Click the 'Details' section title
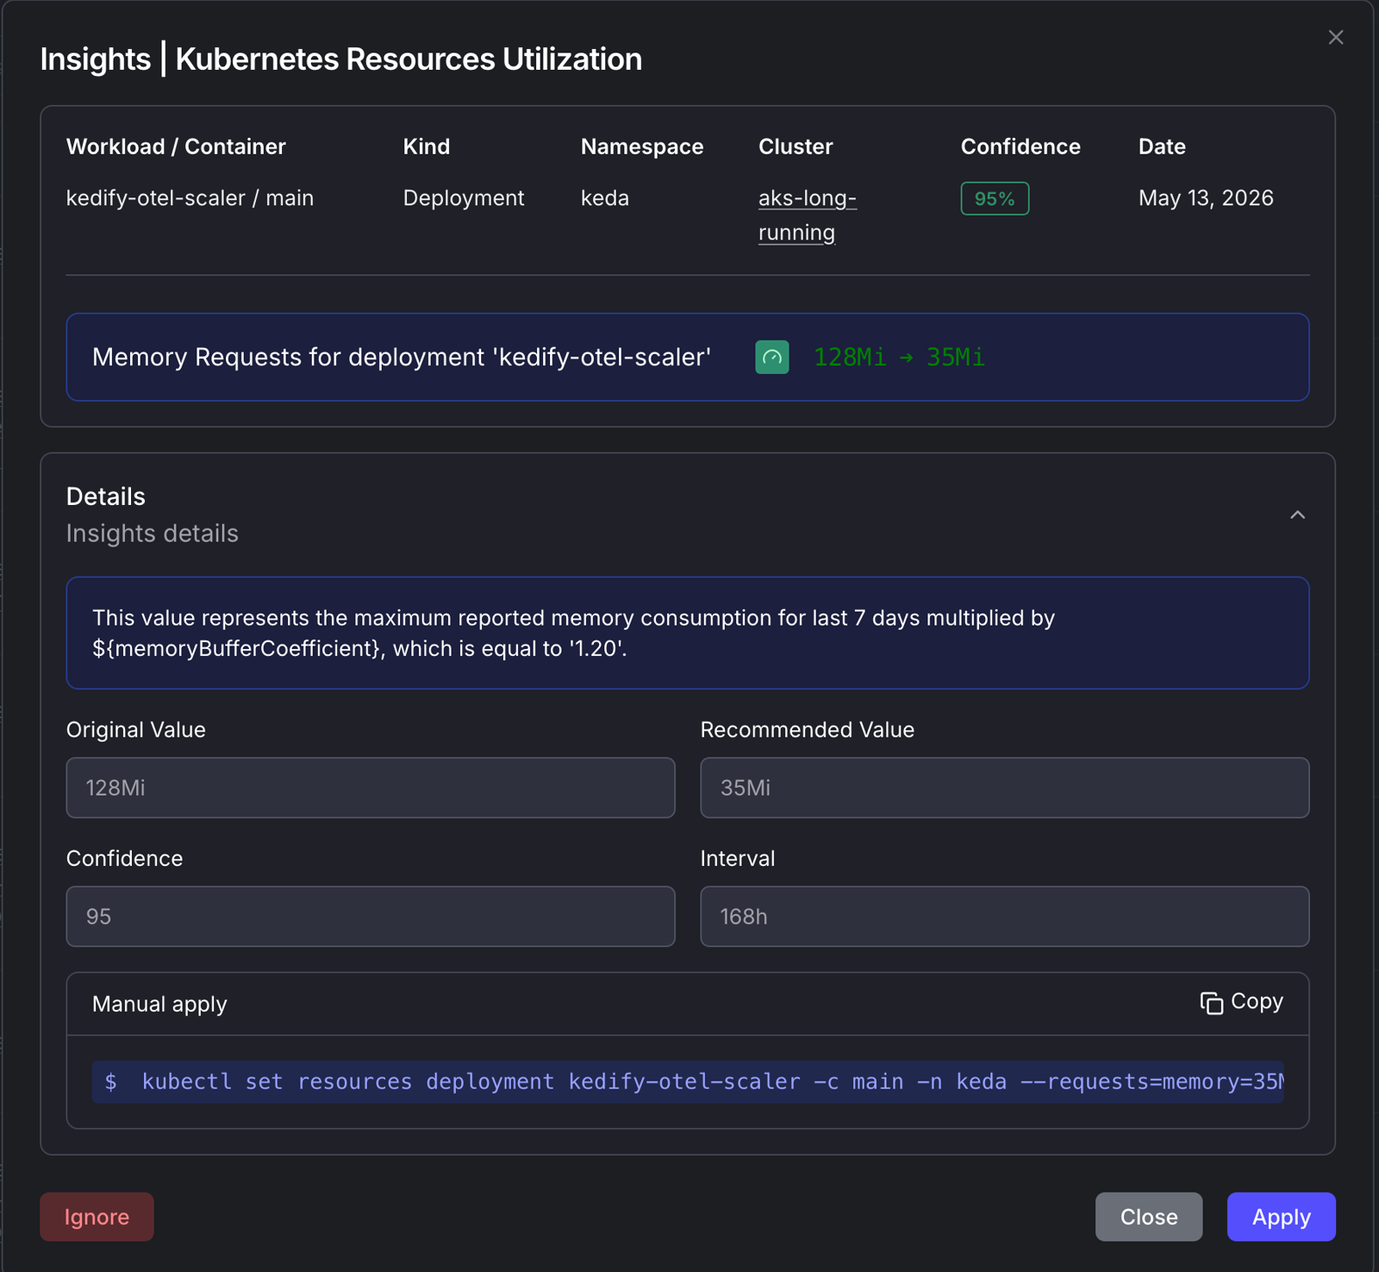Viewport: 1379px width, 1272px height. point(106,496)
